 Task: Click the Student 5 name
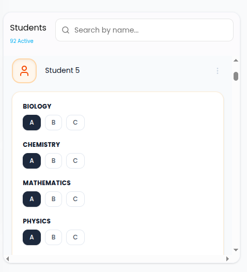62,70
